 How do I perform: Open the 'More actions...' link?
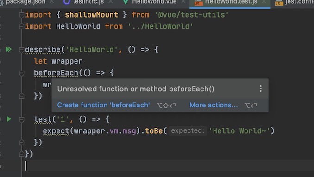214,105
